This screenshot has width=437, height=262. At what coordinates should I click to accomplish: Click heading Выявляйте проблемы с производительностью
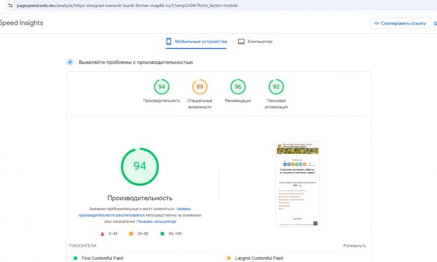click(x=136, y=62)
